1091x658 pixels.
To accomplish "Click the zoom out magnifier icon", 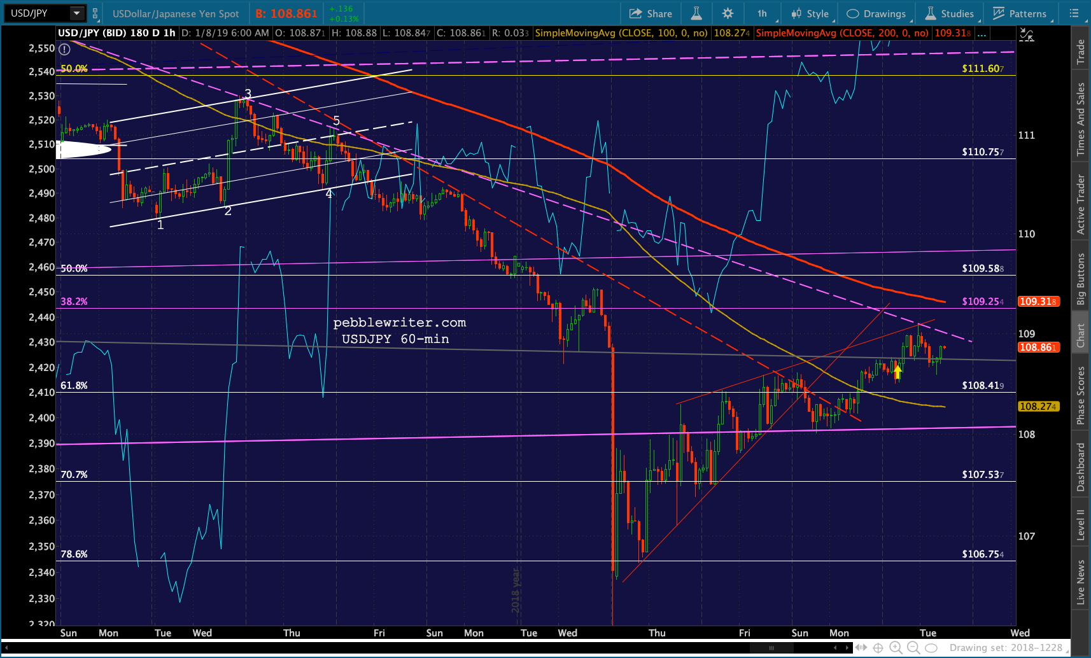I will click(913, 648).
